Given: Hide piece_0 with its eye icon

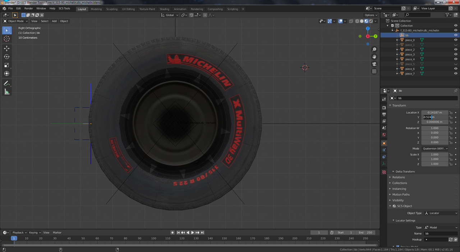Looking at the screenshot, I should coord(456,40).
